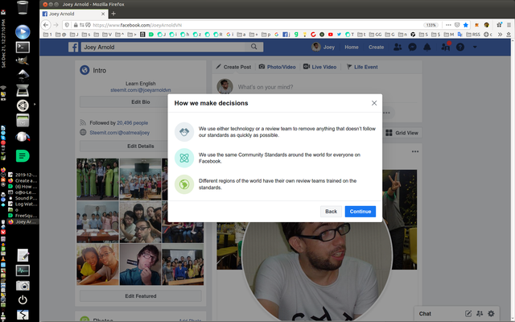Open the scanner dock icon
This screenshot has width=515, height=322.
click(x=23, y=91)
